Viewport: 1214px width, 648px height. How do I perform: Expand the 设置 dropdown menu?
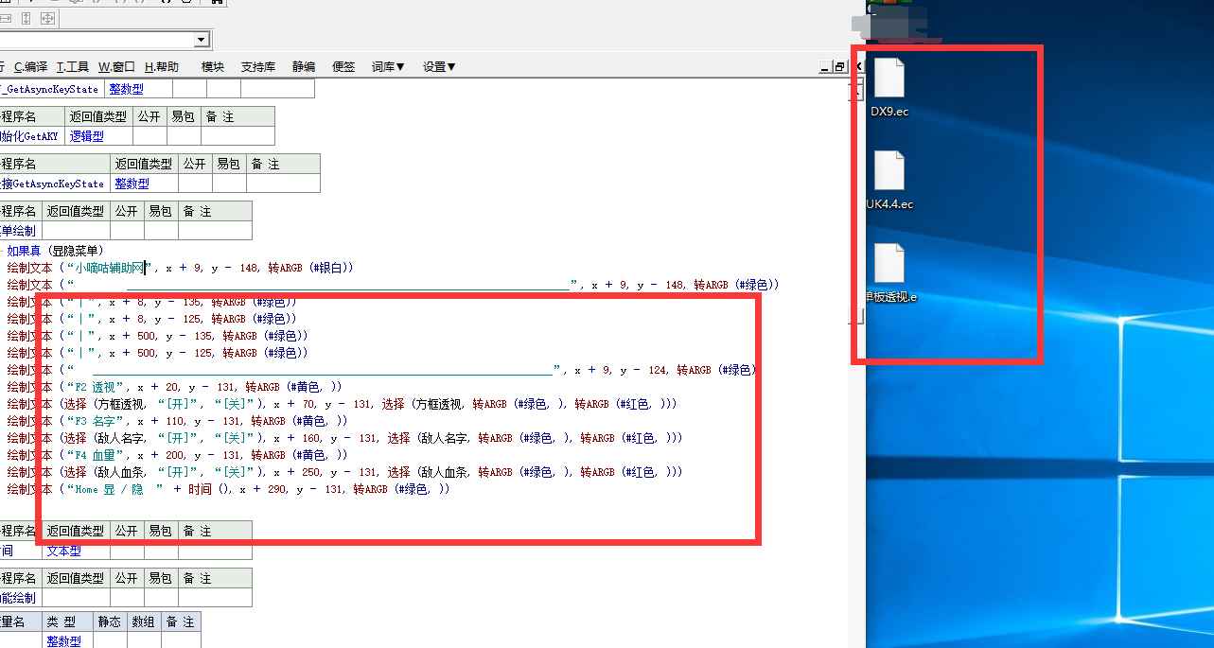pos(439,67)
